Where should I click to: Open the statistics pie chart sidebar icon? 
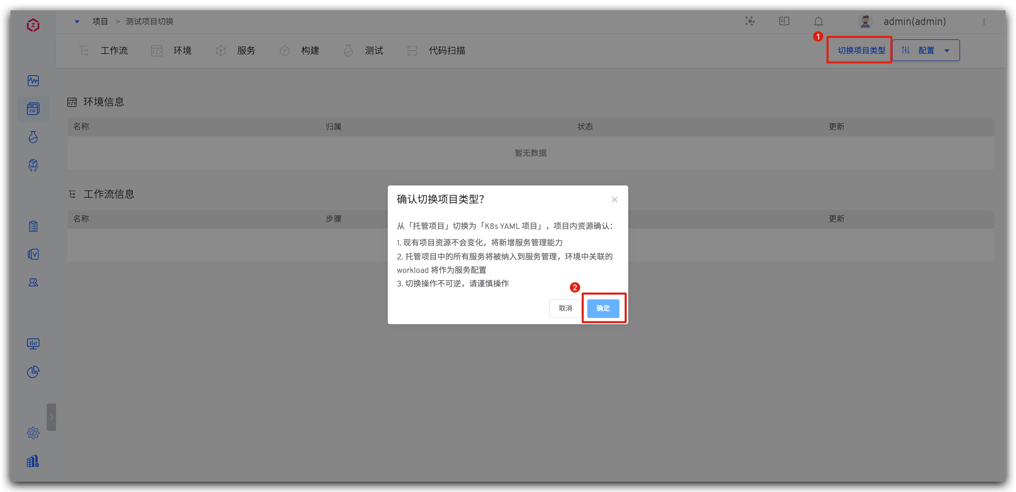pos(33,372)
